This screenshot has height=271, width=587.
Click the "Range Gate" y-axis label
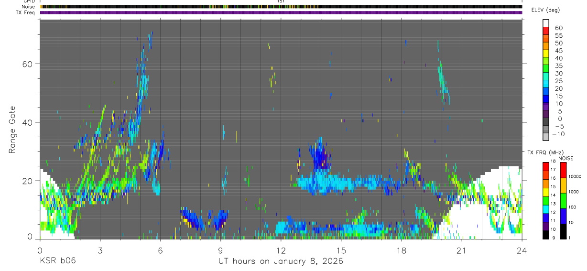[x=12, y=130]
